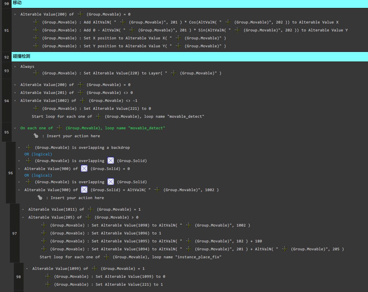Click the Movable icon in the 'Alterable Value(1099) = 1' condition
Image resolution: width=368 pixels, height=292 pixels.
click(x=94, y=269)
